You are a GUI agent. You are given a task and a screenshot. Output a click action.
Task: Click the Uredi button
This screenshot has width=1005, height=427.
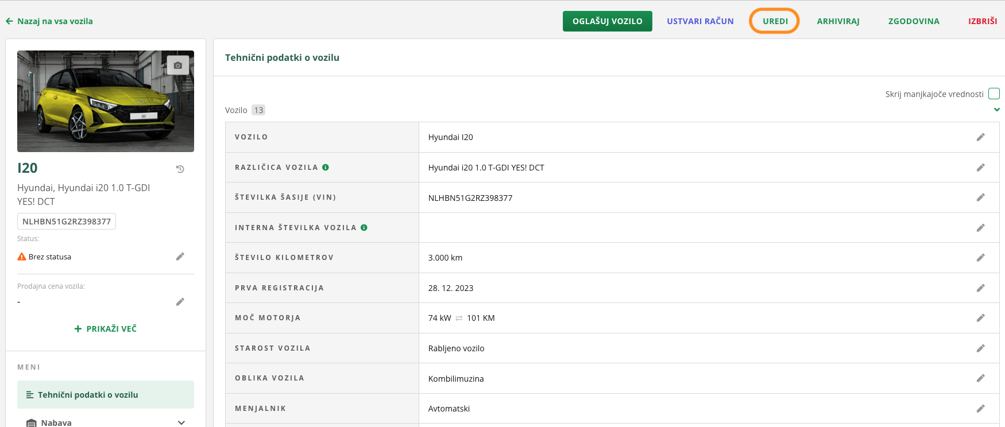point(775,21)
